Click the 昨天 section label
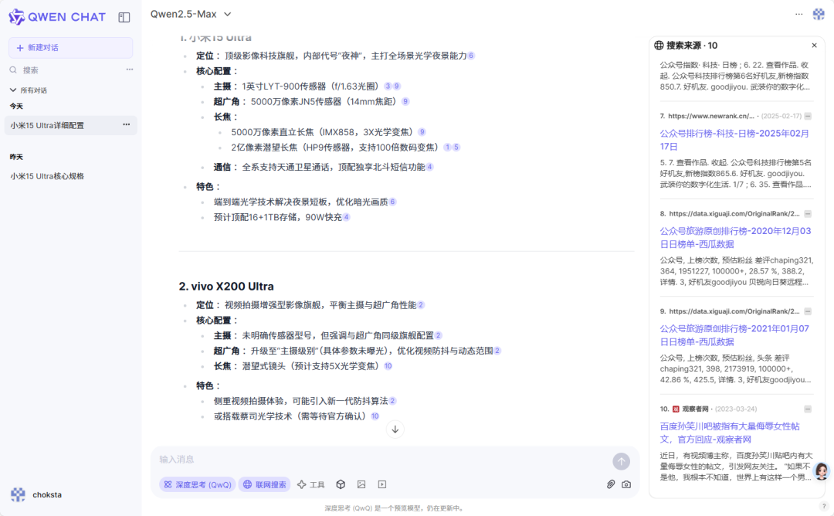Viewport: 834px width, 516px height. tap(16, 157)
